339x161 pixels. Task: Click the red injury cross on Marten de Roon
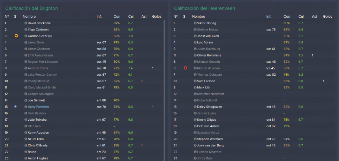point(185,68)
